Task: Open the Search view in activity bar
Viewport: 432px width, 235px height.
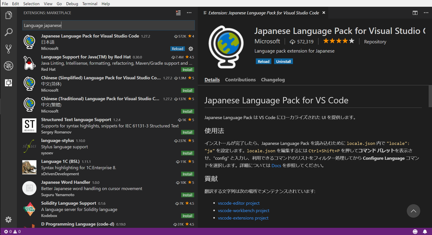Action: pyautogui.click(x=8, y=32)
